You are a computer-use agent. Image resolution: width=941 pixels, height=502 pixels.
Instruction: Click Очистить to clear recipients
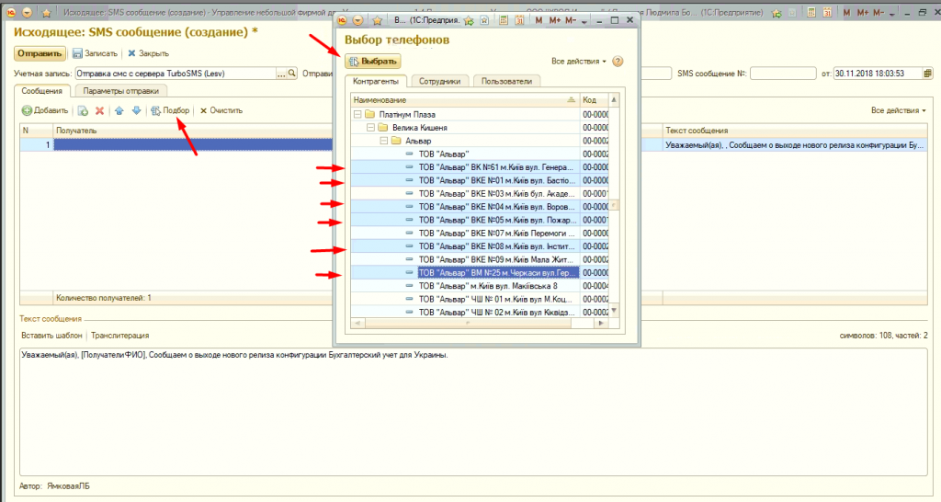pyautogui.click(x=221, y=110)
